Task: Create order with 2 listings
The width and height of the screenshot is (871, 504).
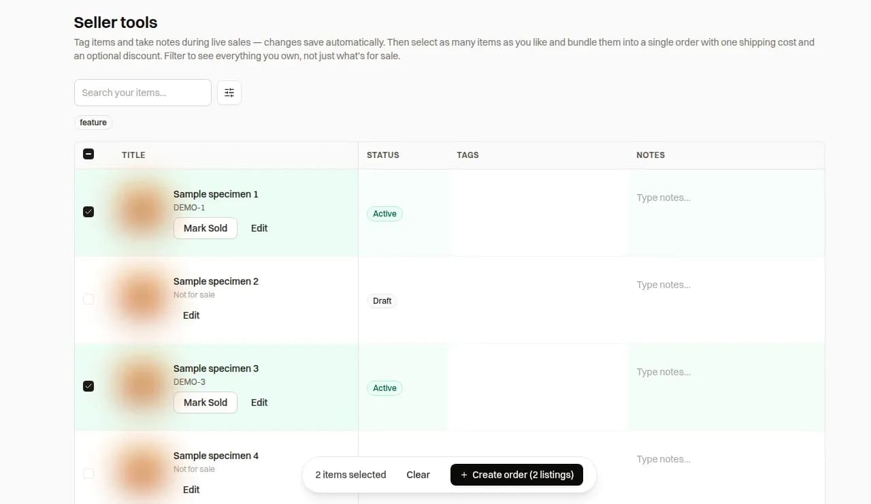Action: pyautogui.click(x=516, y=475)
